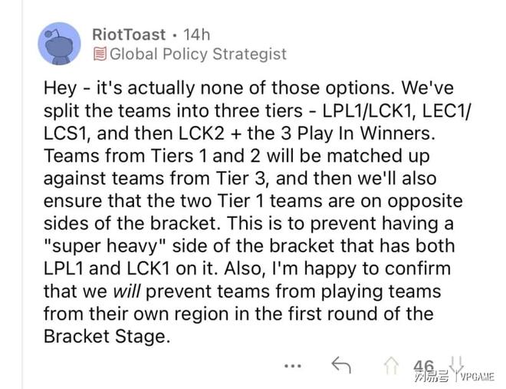Click the reply arrow icon

tap(341, 365)
